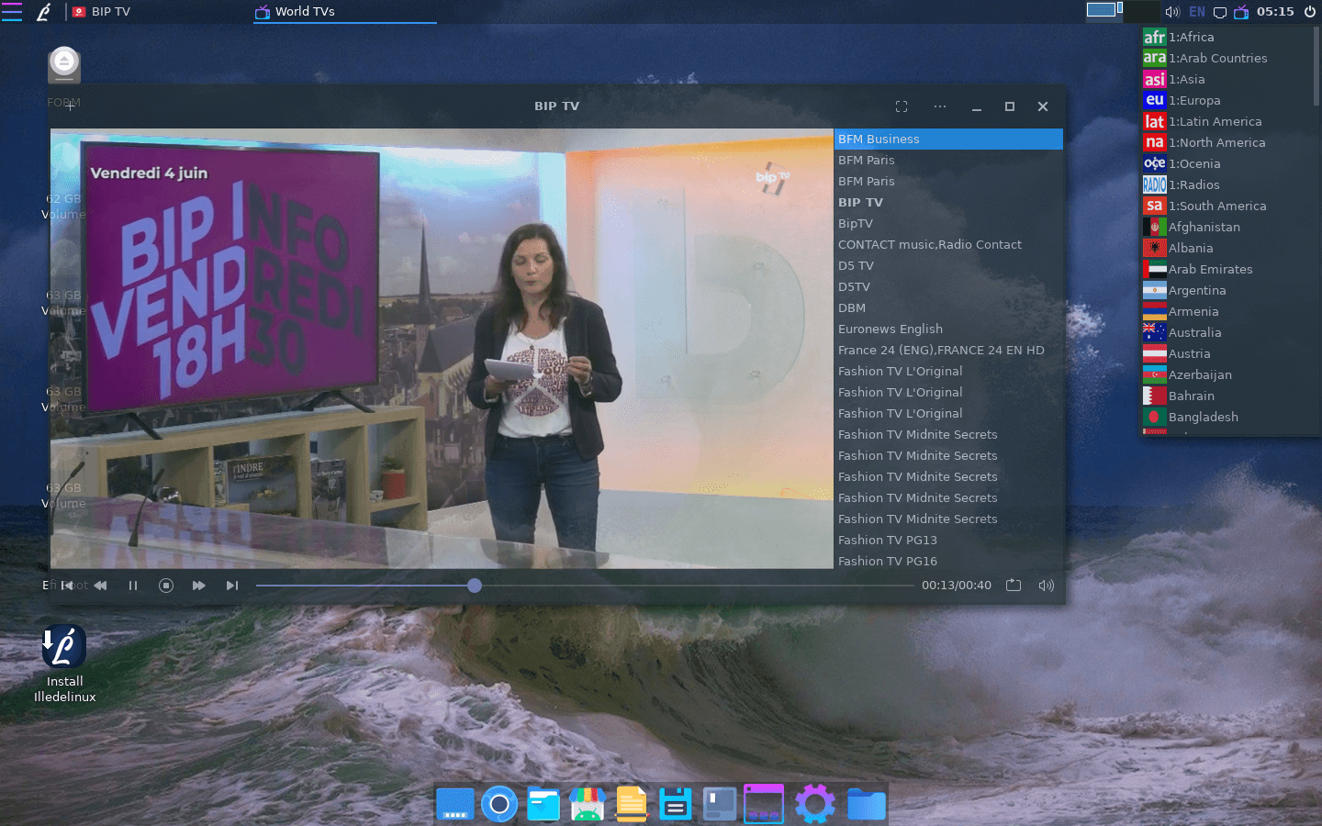The height and width of the screenshot is (826, 1322).
Task: Open the Install Illedelinux desktop launcher
Action: tap(64, 664)
